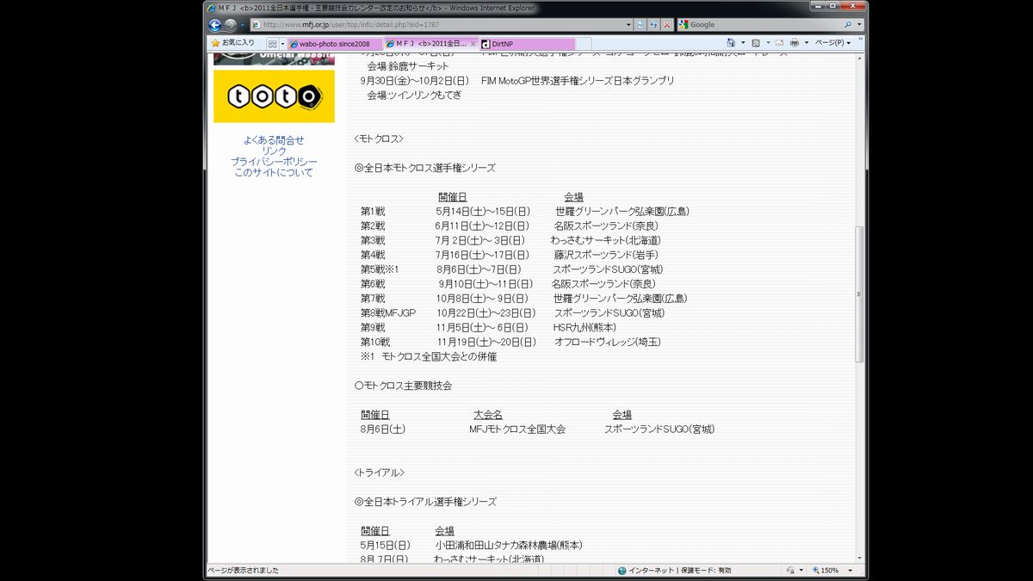Open a new blank tab
This screenshot has width=1033, height=581.
pyautogui.click(x=584, y=43)
